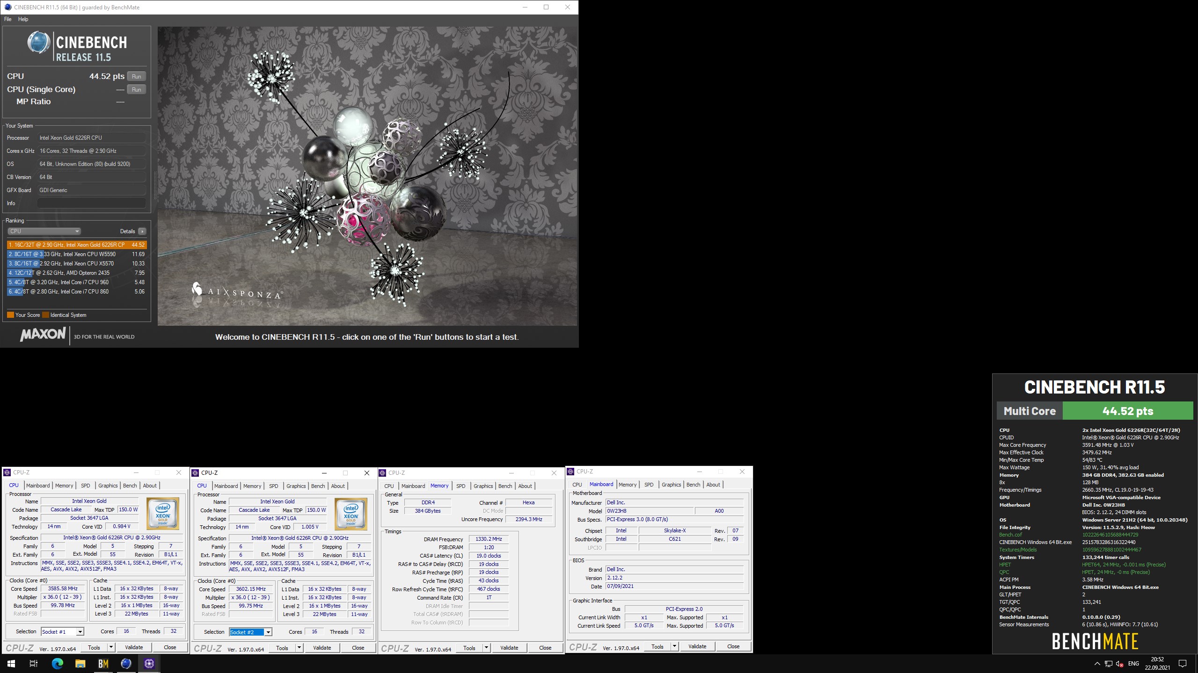Click title icon of CPU-Z Memory window
The height and width of the screenshot is (673, 1198).
pyautogui.click(x=383, y=473)
